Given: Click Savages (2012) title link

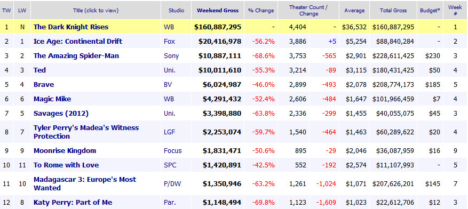Looking at the screenshot, I should click(x=61, y=113).
